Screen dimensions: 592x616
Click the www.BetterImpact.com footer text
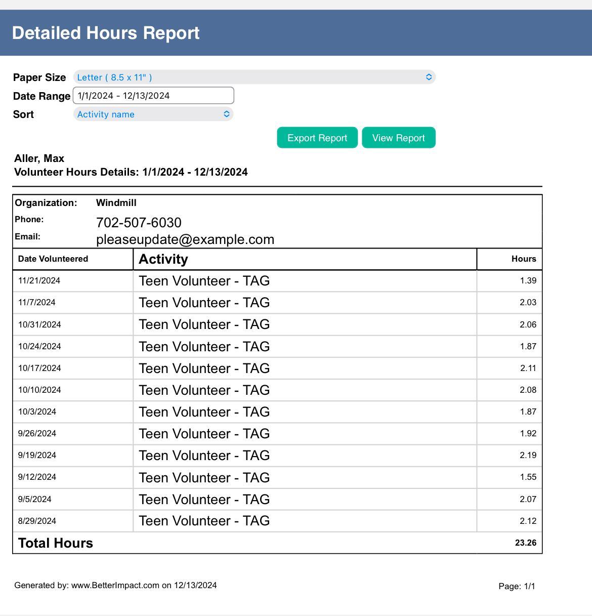pyautogui.click(x=115, y=585)
